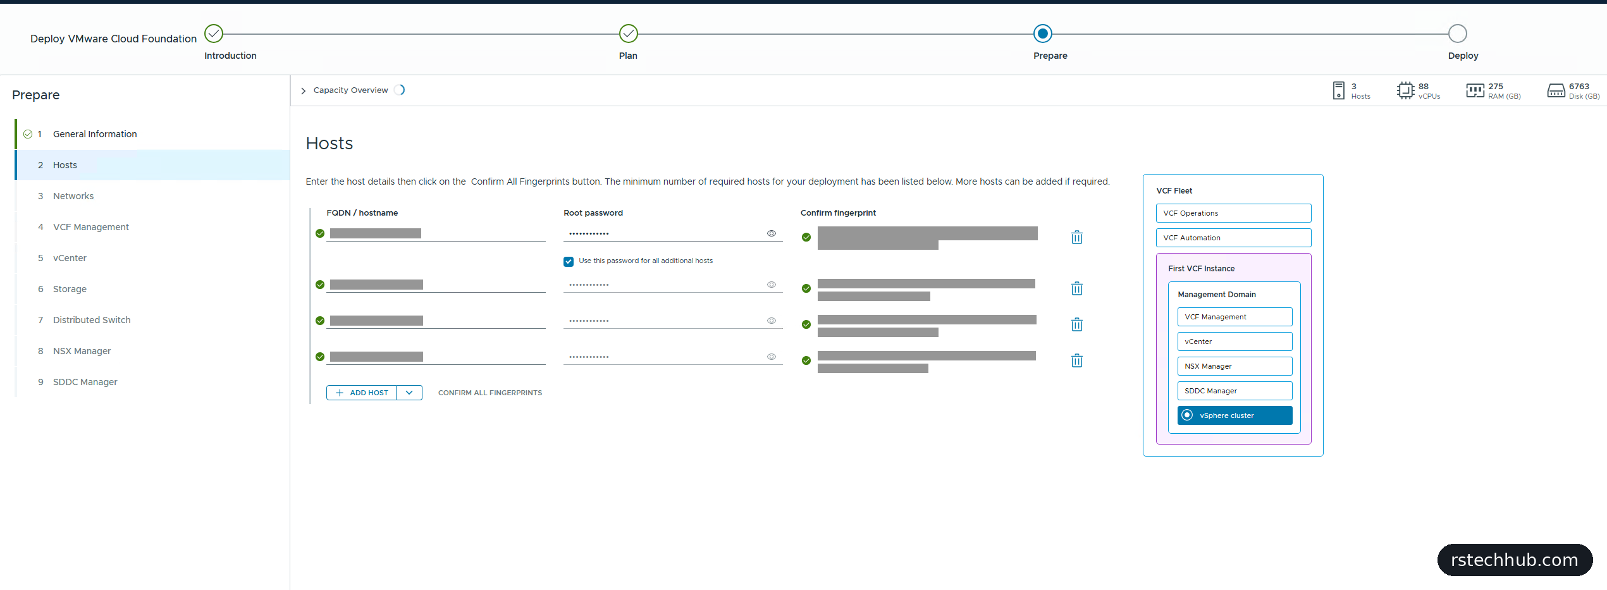Click the ADD HOST button
The width and height of the screenshot is (1607, 590).
click(x=362, y=393)
